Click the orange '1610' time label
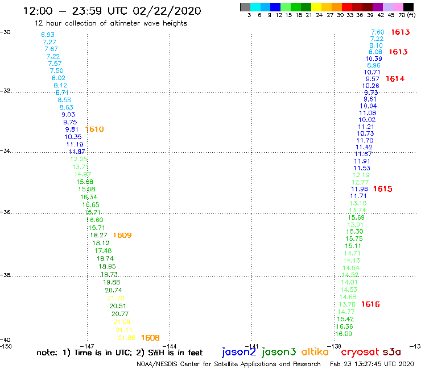The height and width of the screenshot is (369, 421). pos(94,129)
